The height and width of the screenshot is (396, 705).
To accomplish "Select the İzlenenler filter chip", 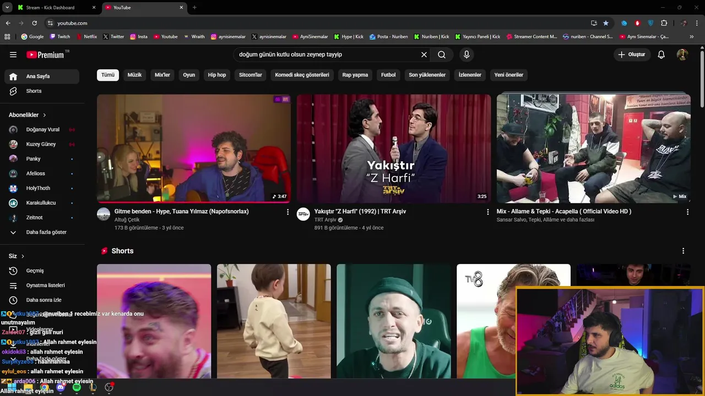I will click(x=470, y=75).
